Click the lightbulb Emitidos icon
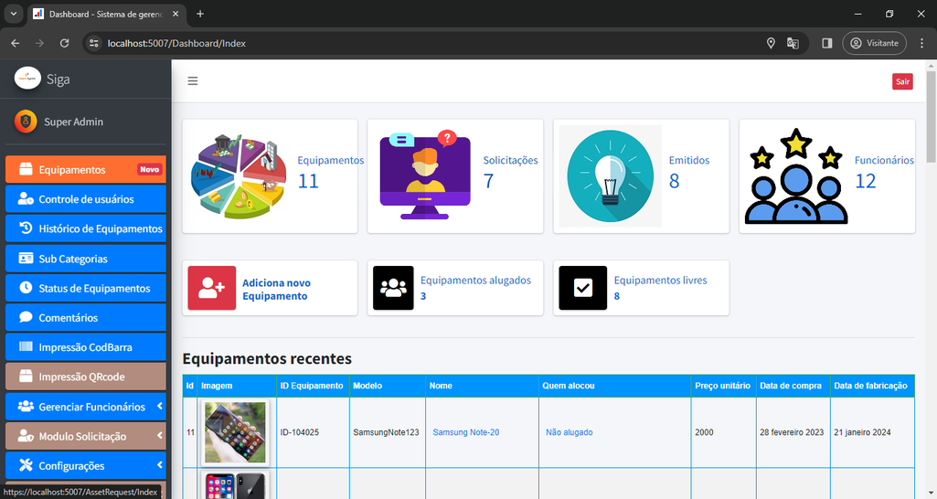Image resolution: width=937 pixels, height=499 pixels. [610, 175]
